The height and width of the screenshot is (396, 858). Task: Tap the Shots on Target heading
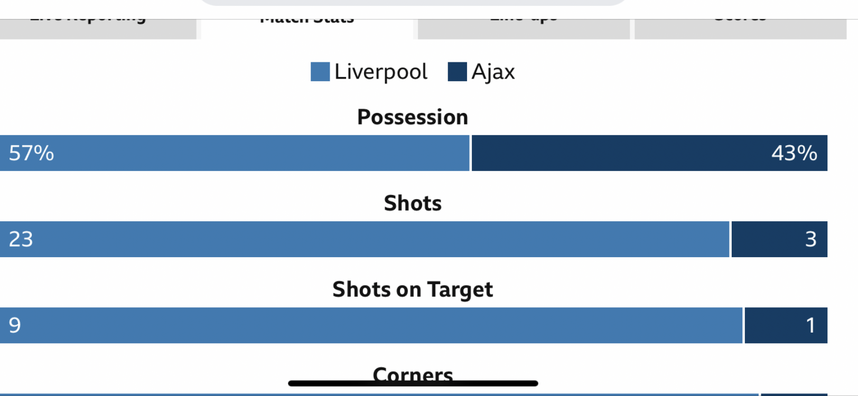(413, 290)
